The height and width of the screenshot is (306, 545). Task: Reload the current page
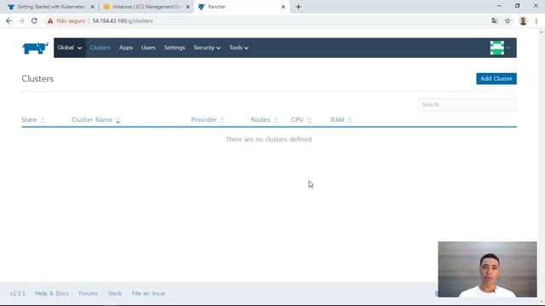34,20
